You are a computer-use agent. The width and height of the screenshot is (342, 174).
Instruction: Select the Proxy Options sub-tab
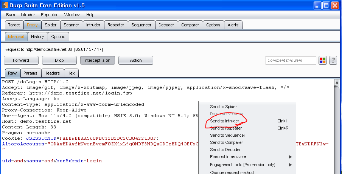(58, 37)
